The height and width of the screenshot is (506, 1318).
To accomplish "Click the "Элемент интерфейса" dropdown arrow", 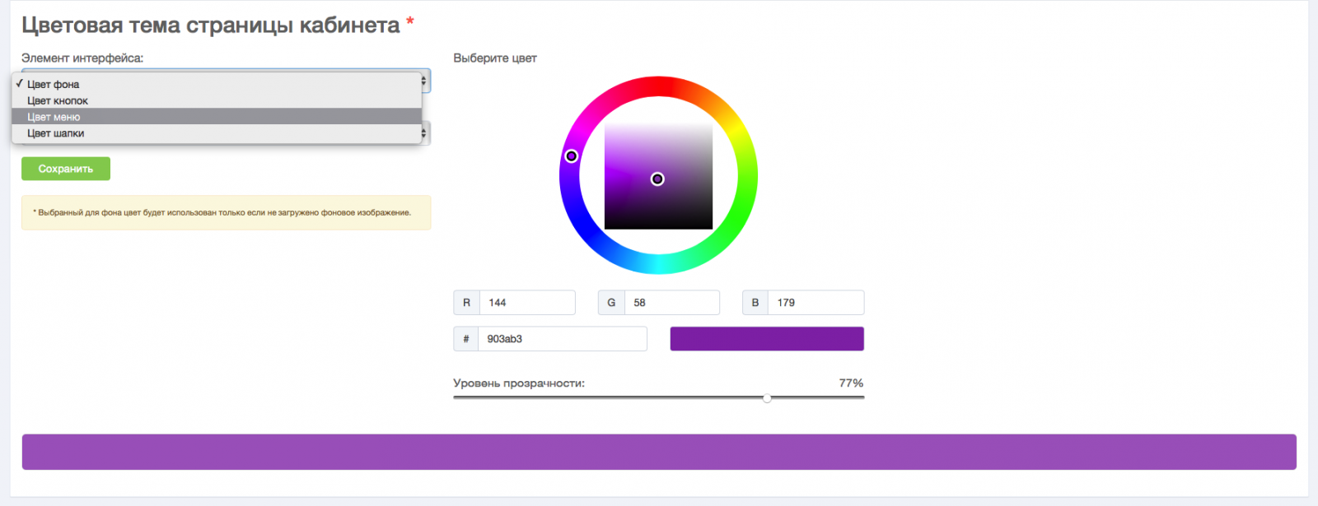I will point(425,81).
